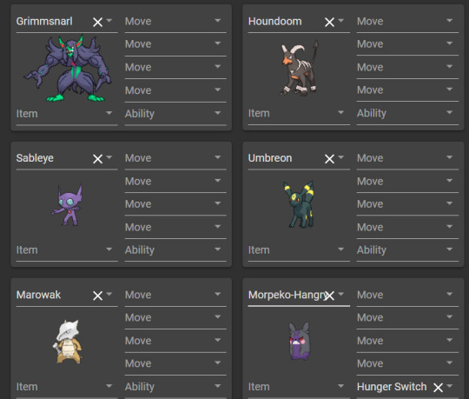Clear the Umbreon Pokémon selection
Screen dimensions: 469x399
[329, 158]
